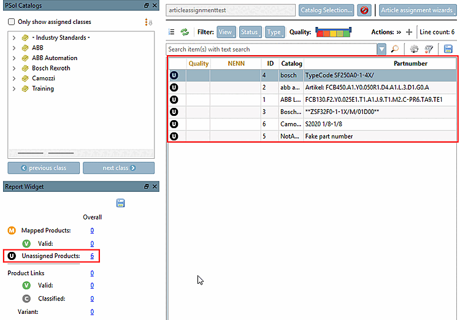The height and width of the screenshot is (320, 460).
Task: Undock the PSol Catalogs panel
Action: (x=147, y=6)
